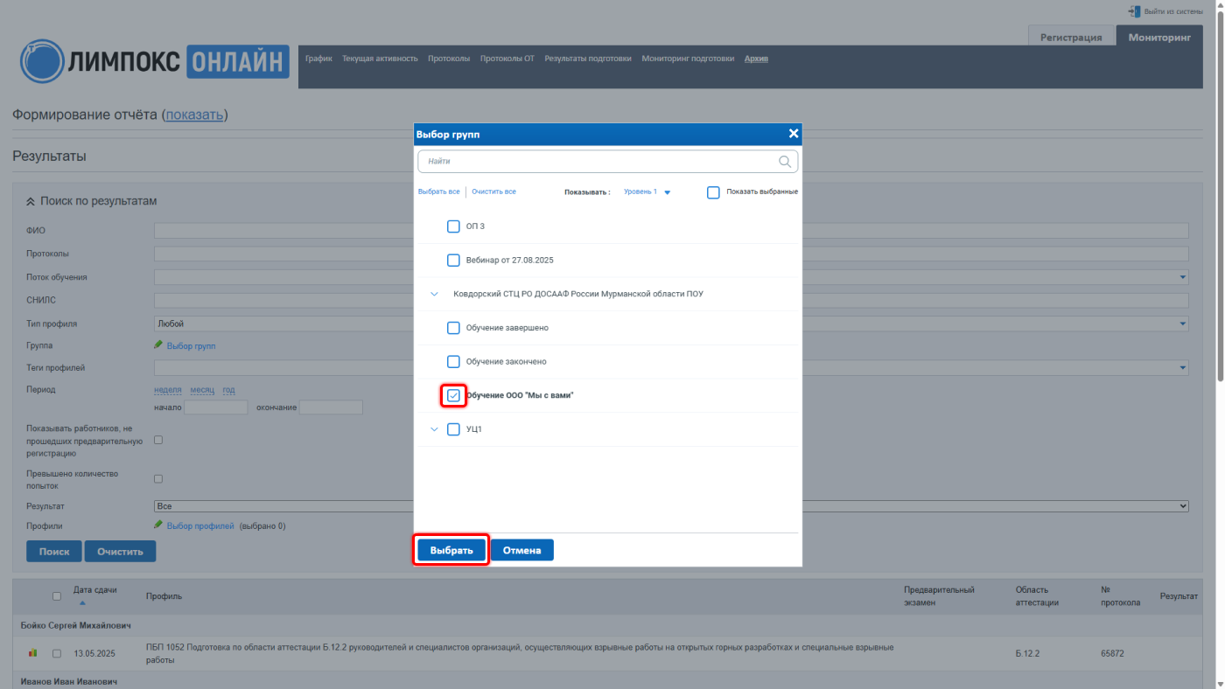Click the logout icon next to Выйти из системы

pos(1134,11)
